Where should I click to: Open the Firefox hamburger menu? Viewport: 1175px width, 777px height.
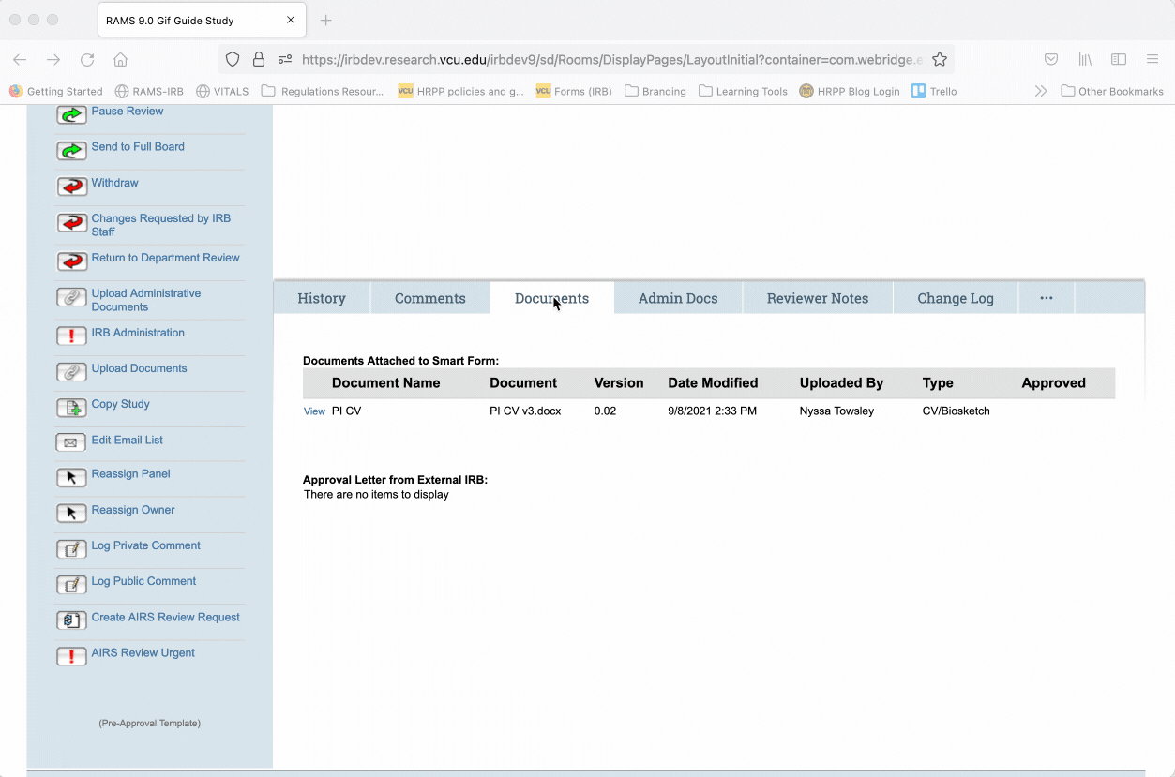[1152, 60]
